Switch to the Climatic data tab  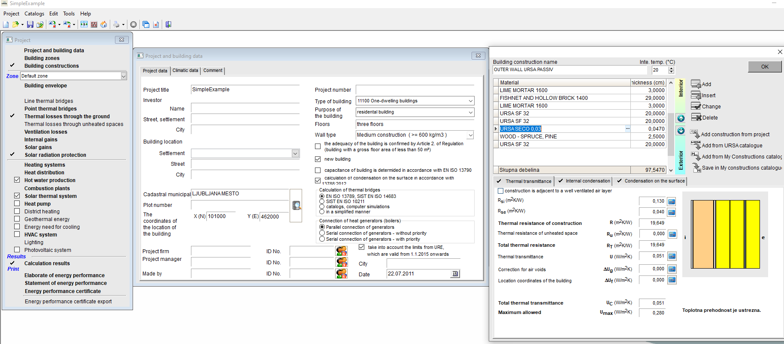coord(185,70)
